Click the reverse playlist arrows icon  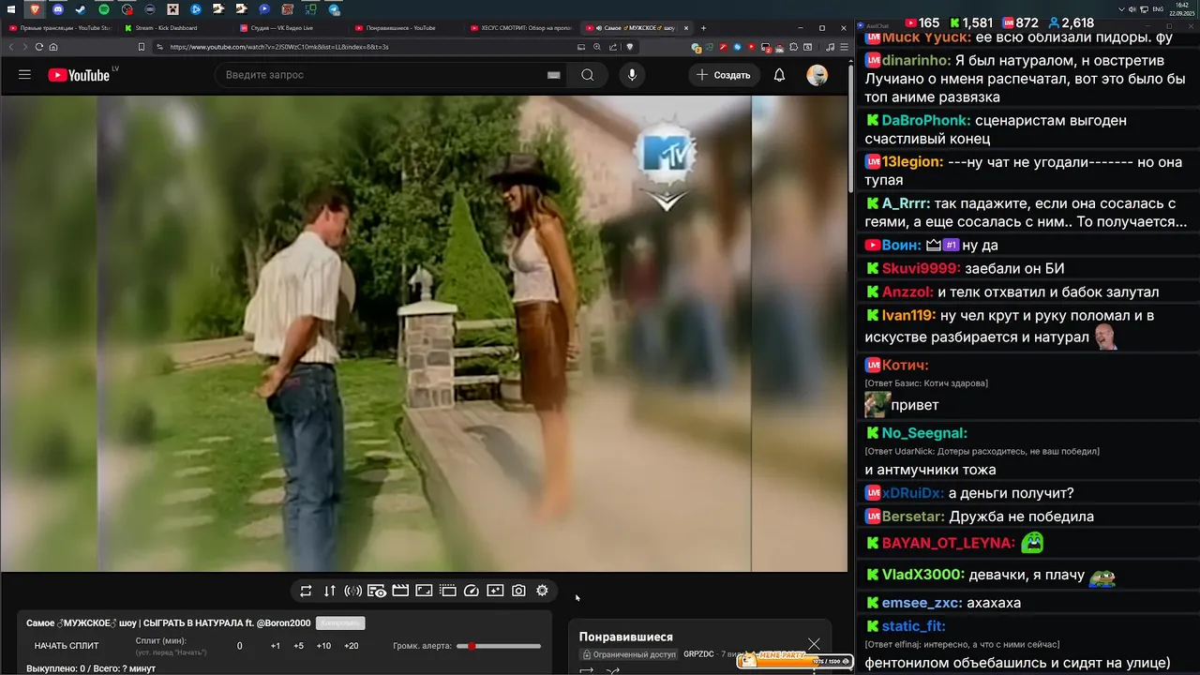(x=329, y=591)
